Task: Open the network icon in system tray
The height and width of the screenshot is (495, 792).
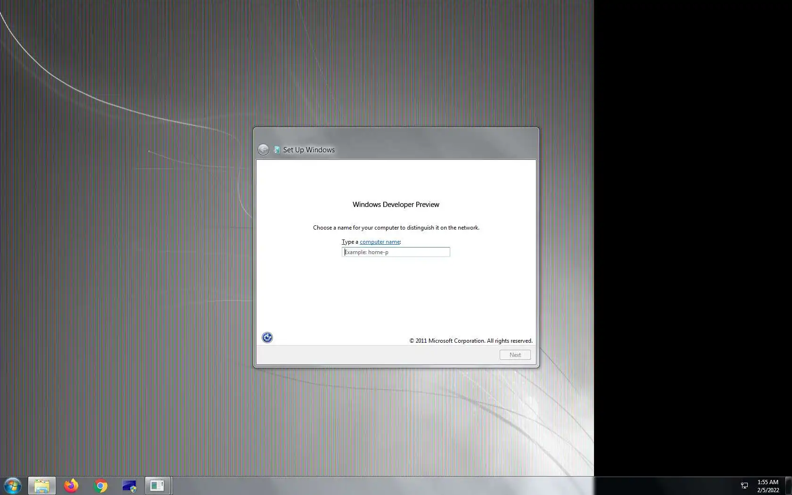Action: 744,486
